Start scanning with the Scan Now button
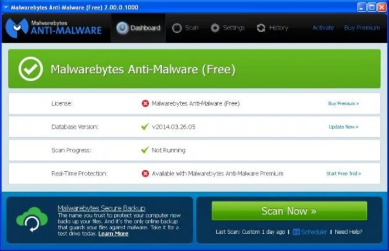The image size is (389, 251). [290, 211]
